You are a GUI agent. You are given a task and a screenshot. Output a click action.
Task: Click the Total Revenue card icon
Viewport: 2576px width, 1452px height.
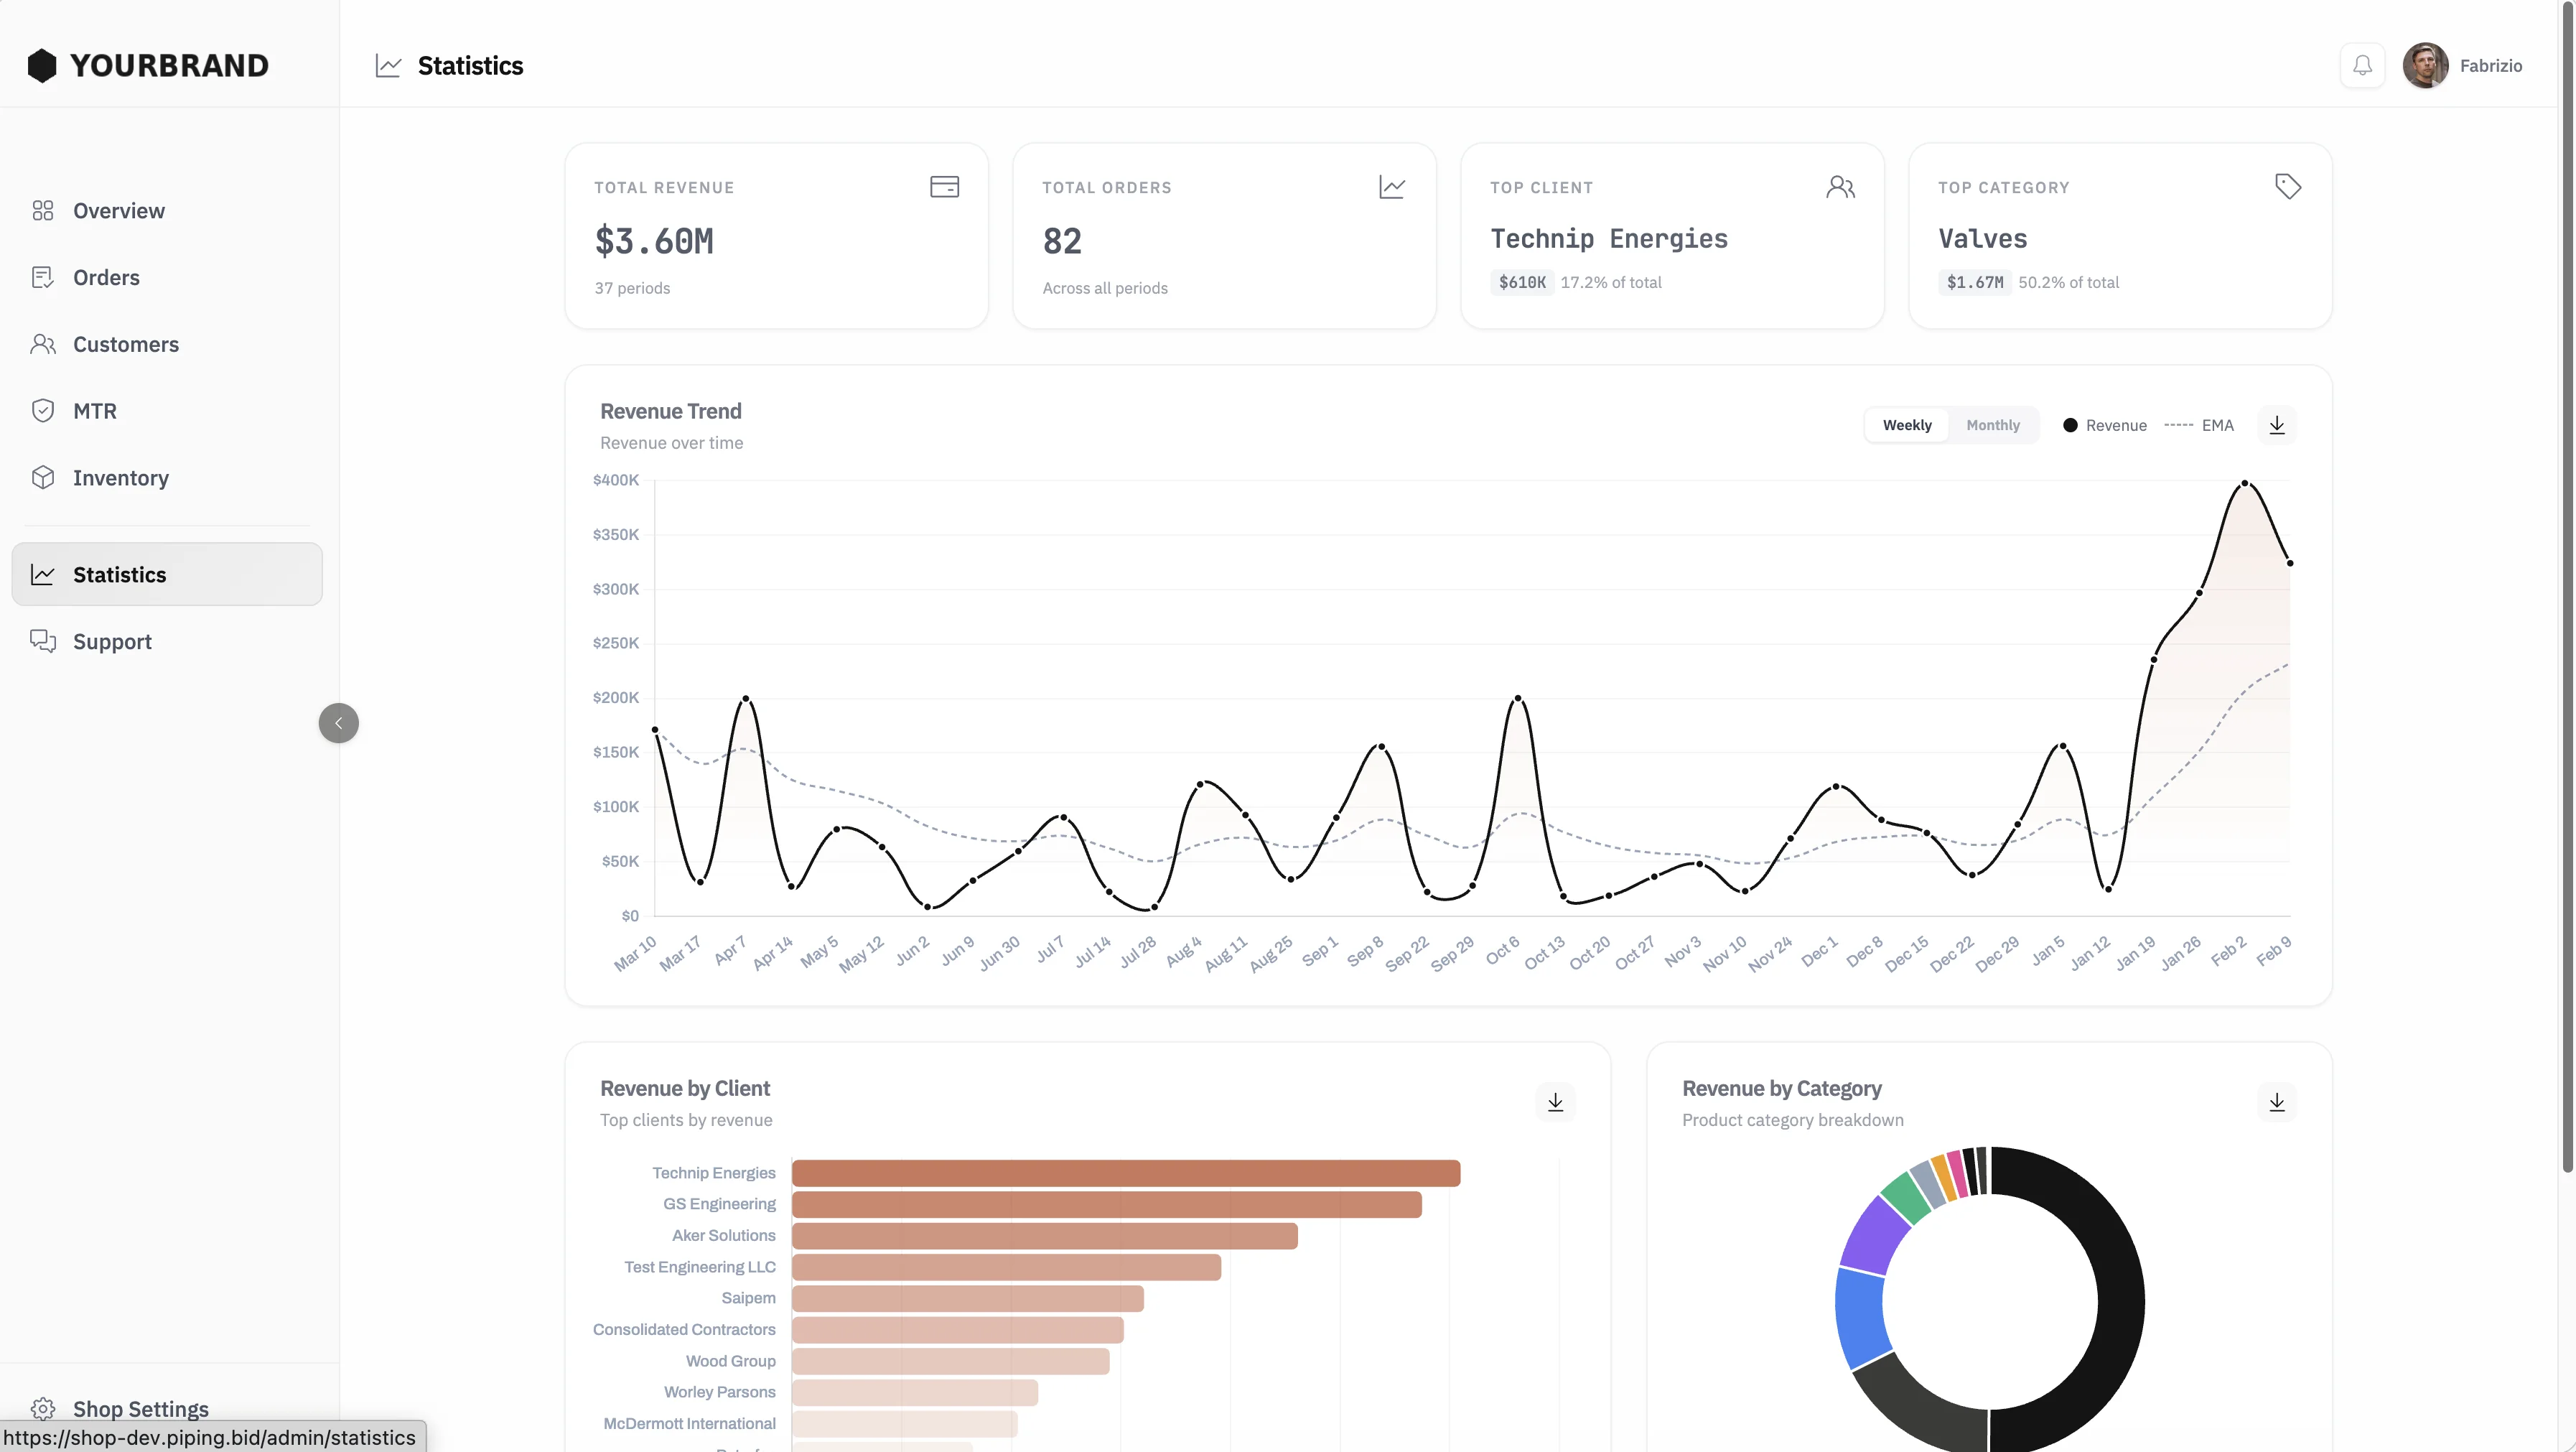944,187
